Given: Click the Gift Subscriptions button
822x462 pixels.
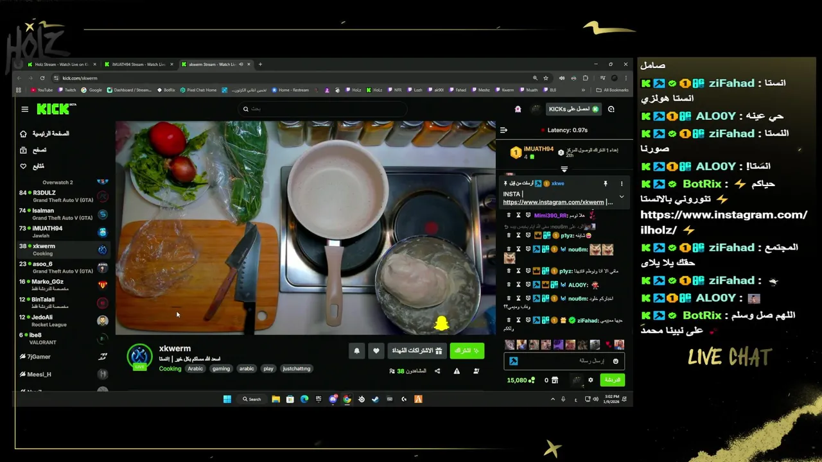Looking at the screenshot, I should (x=417, y=351).
